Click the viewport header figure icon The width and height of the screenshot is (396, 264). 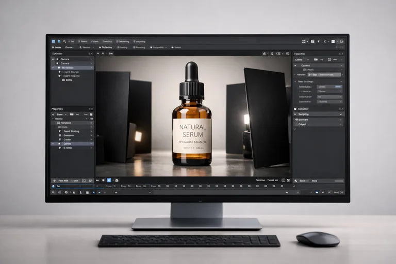click(272, 54)
